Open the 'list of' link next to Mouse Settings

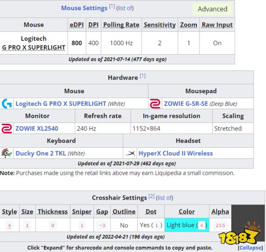[x=125, y=8]
